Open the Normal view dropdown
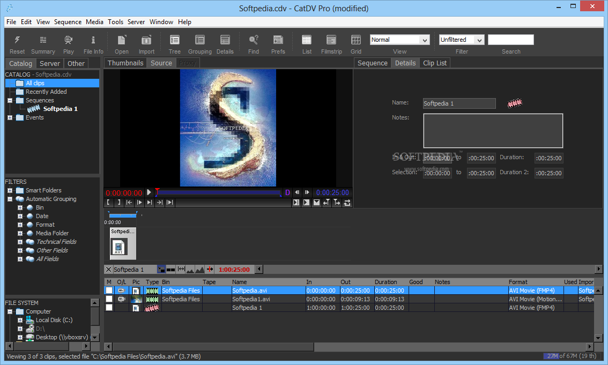Image resolution: width=608 pixels, height=365 pixels. point(400,40)
